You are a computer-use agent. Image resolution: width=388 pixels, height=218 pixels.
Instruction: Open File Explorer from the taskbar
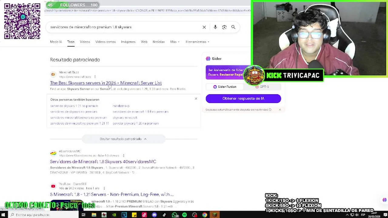[x=94, y=215]
